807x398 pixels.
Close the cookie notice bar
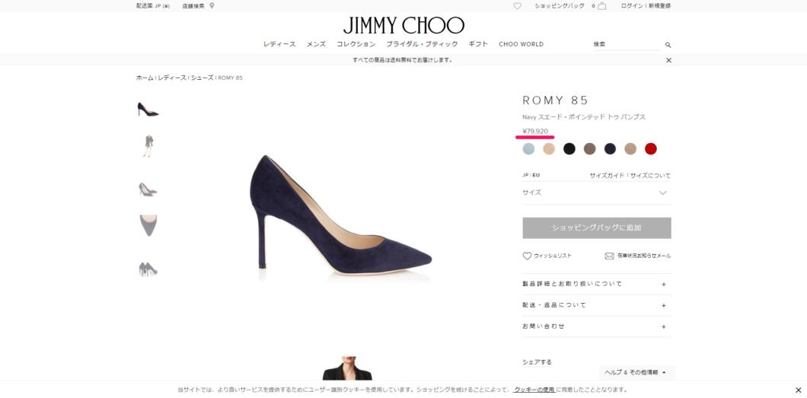799,390
